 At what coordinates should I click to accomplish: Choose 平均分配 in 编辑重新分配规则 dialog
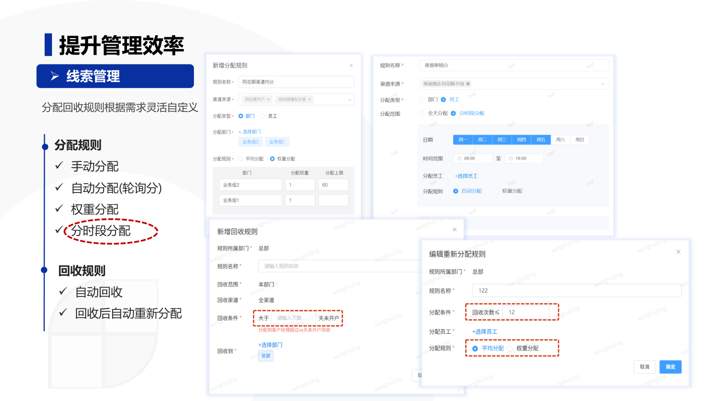[475, 349]
